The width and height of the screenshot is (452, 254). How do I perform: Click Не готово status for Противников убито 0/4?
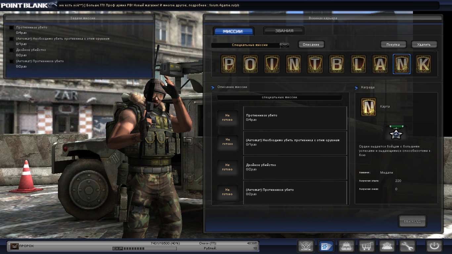227,118
